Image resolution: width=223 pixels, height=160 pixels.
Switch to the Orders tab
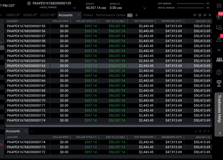[88, 15]
